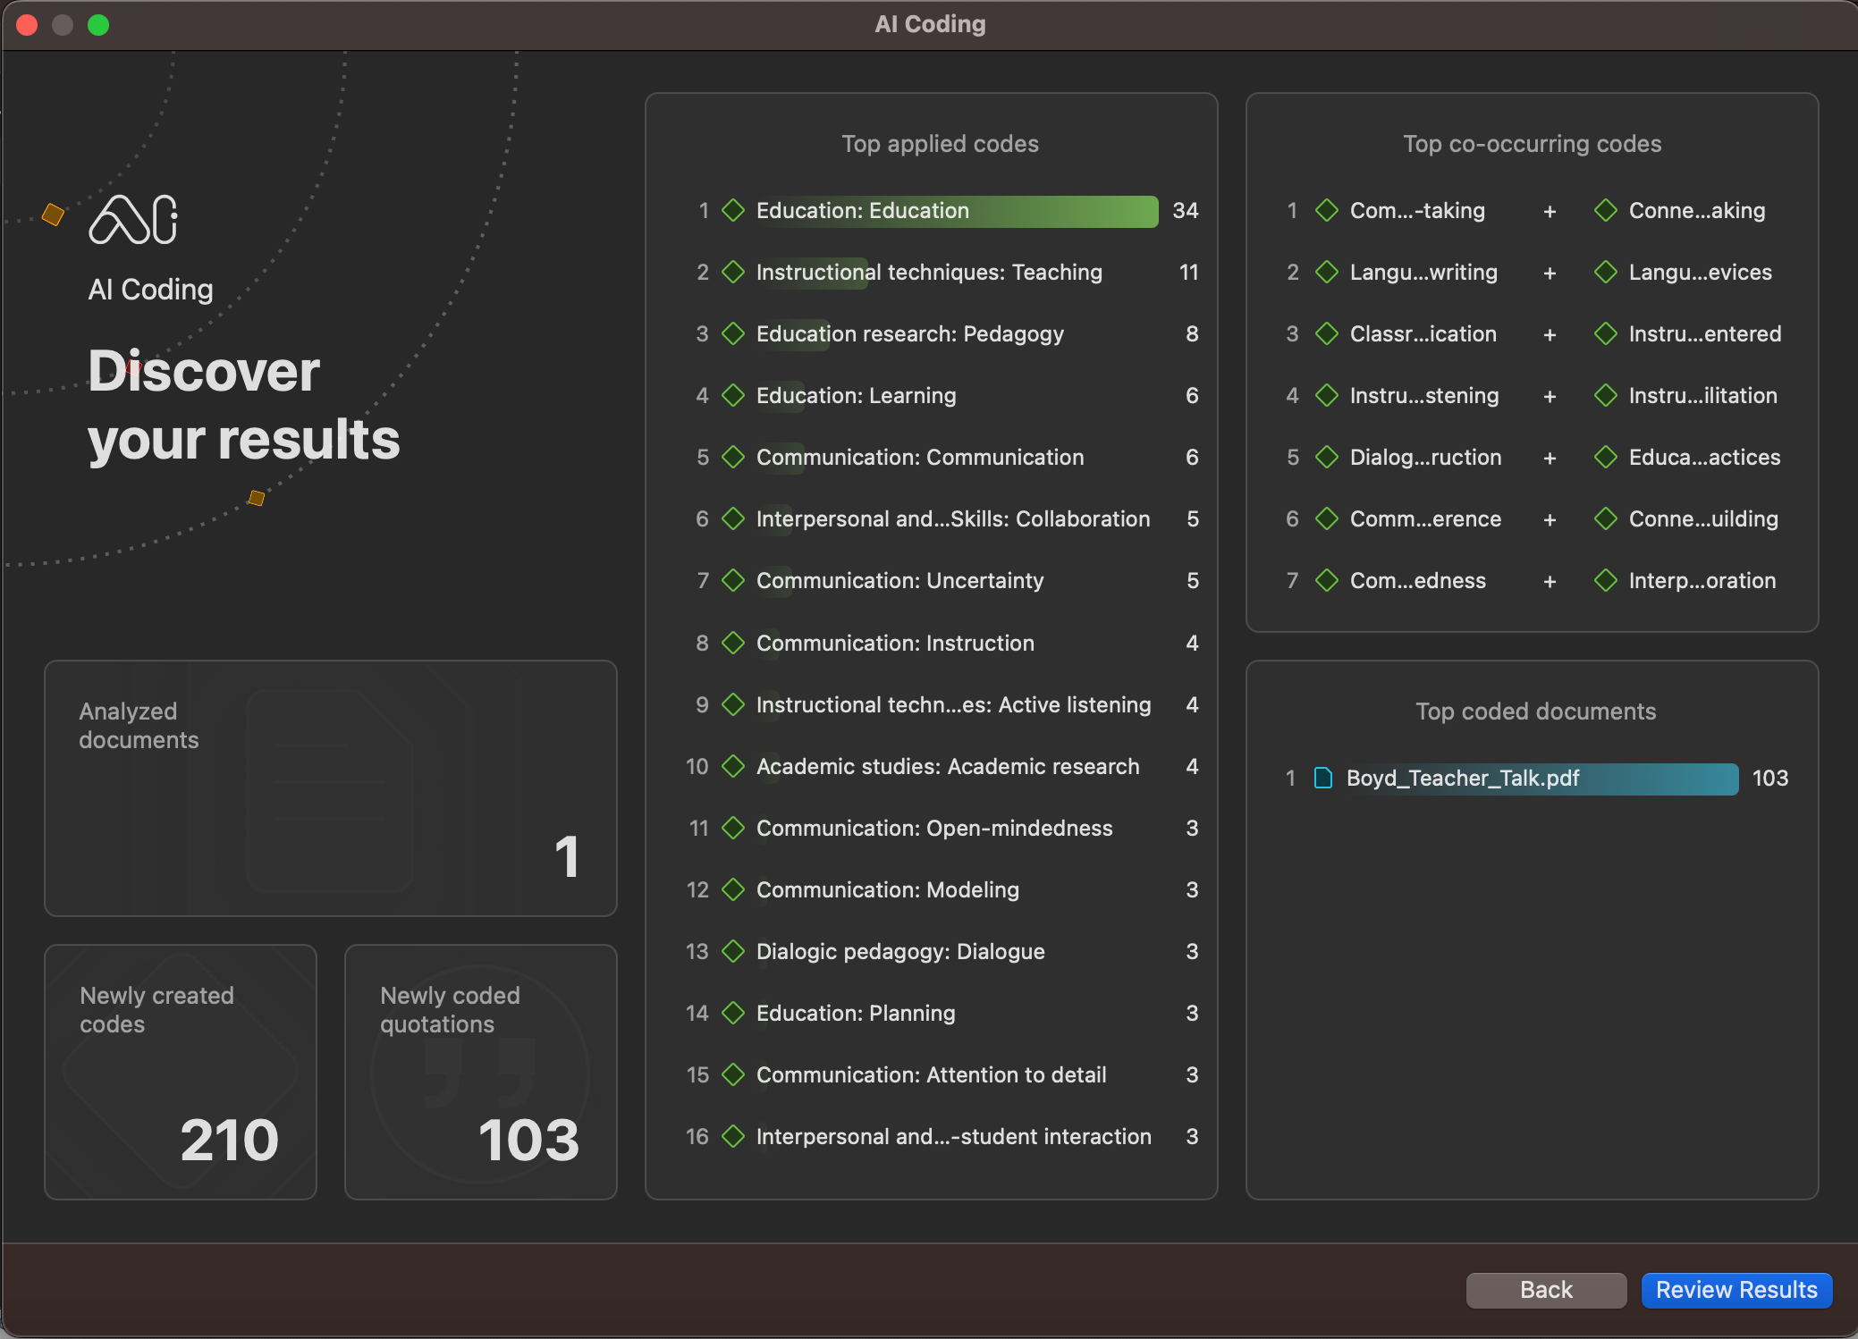Click the Dialogic pedagogy: Dialogue diamond icon

tap(733, 952)
